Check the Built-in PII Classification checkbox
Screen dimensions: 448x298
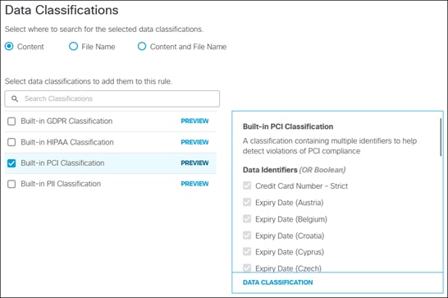click(x=11, y=184)
